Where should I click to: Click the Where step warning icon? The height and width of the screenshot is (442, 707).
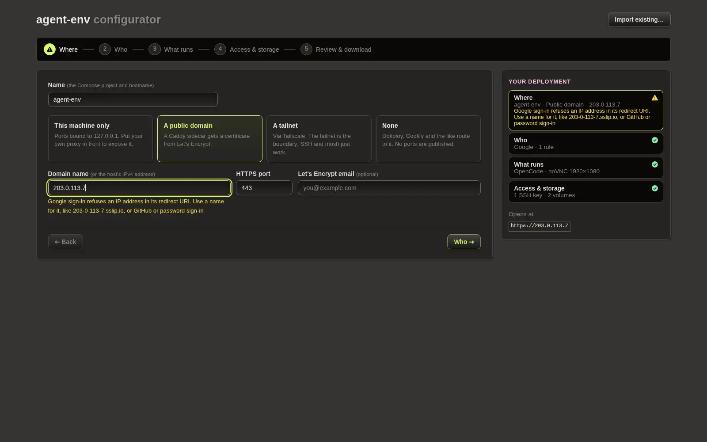tap(49, 50)
